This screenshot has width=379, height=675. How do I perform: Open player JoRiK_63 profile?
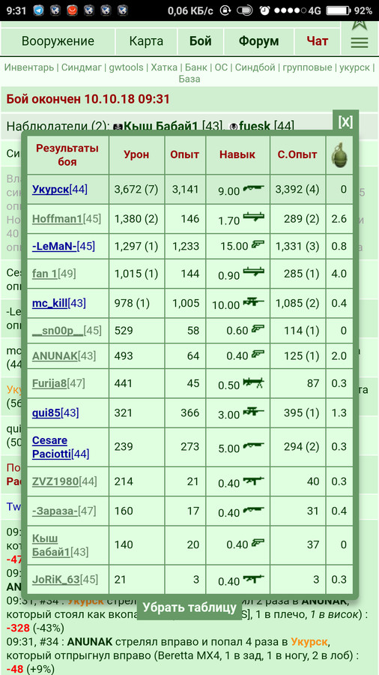click(56, 579)
